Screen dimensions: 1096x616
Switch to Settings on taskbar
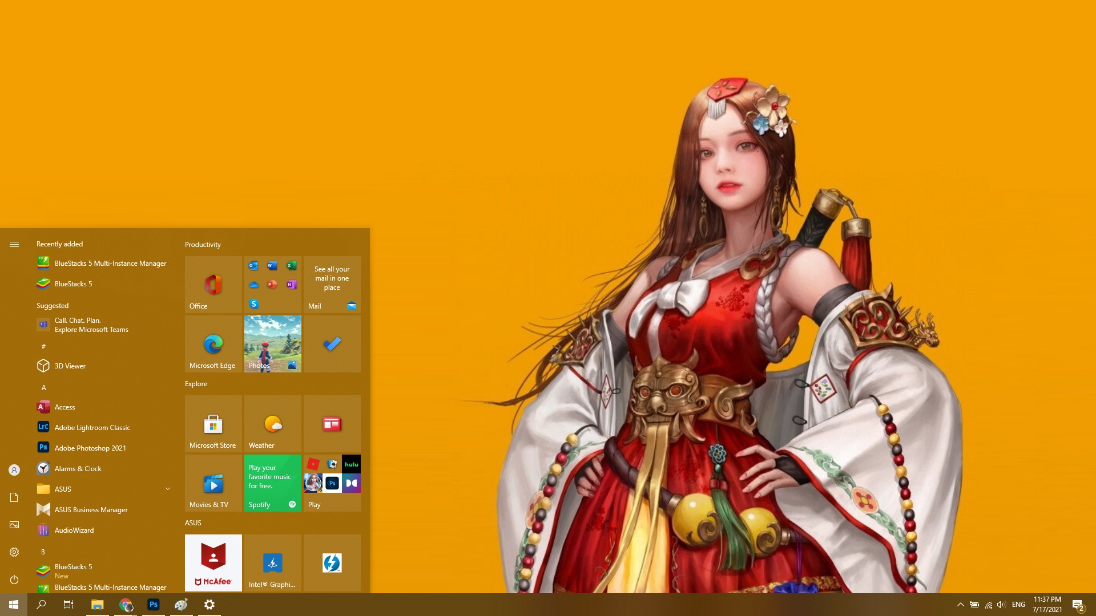(x=209, y=605)
